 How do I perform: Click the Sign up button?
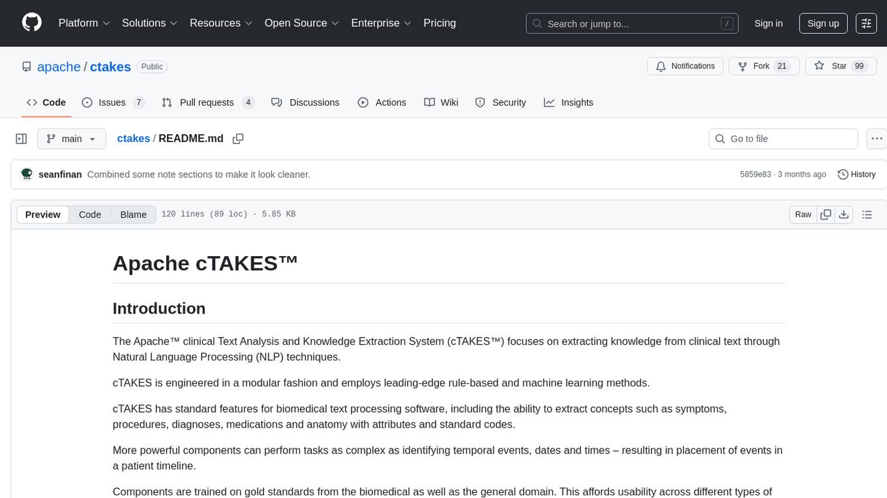(x=823, y=23)
